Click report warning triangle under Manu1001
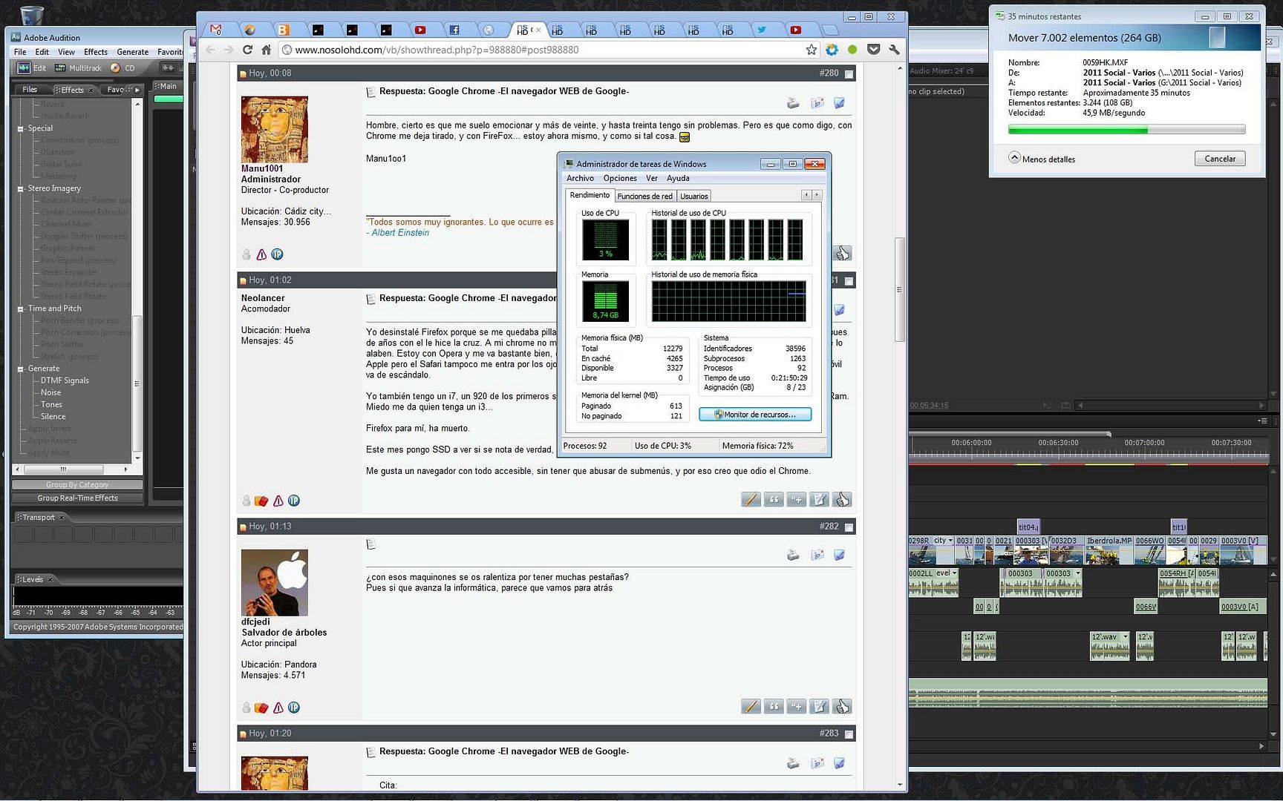The image size is (1283, 801). click(x=261, y=254)
